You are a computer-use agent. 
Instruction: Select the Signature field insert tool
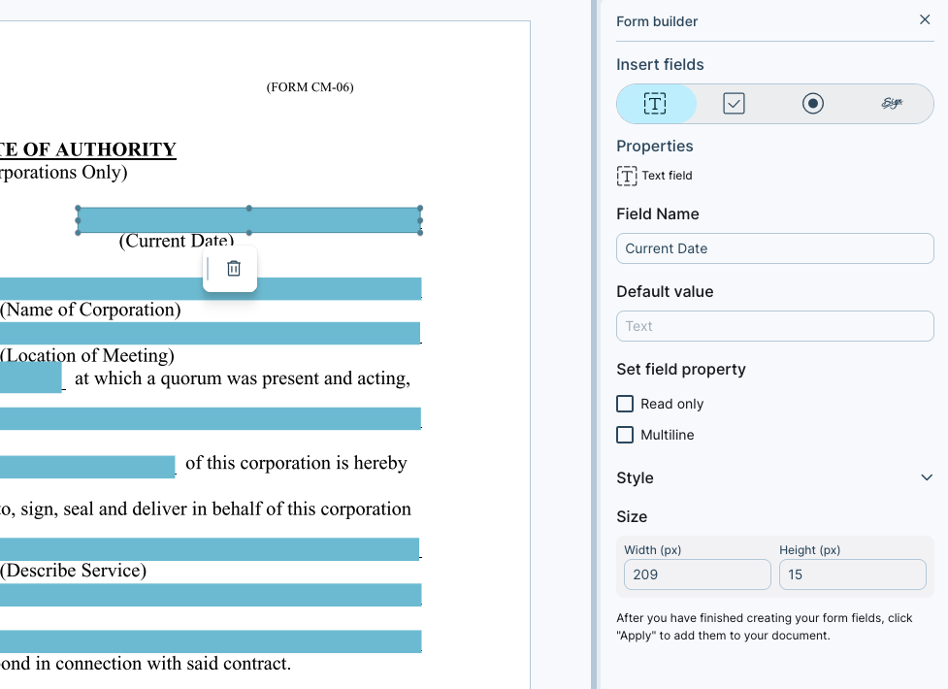coord(891,103)
